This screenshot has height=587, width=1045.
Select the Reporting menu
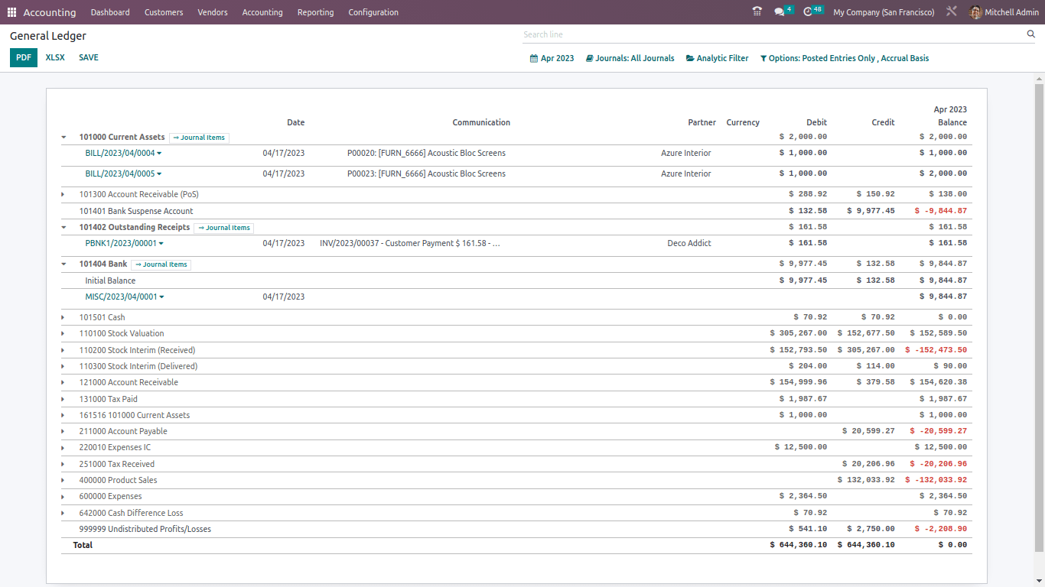coord(315,11)
